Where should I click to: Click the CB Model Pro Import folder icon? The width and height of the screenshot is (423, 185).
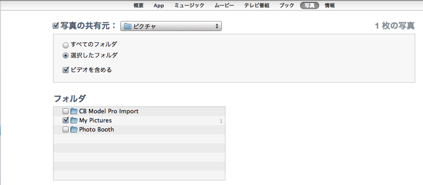[x=74, y=111]
